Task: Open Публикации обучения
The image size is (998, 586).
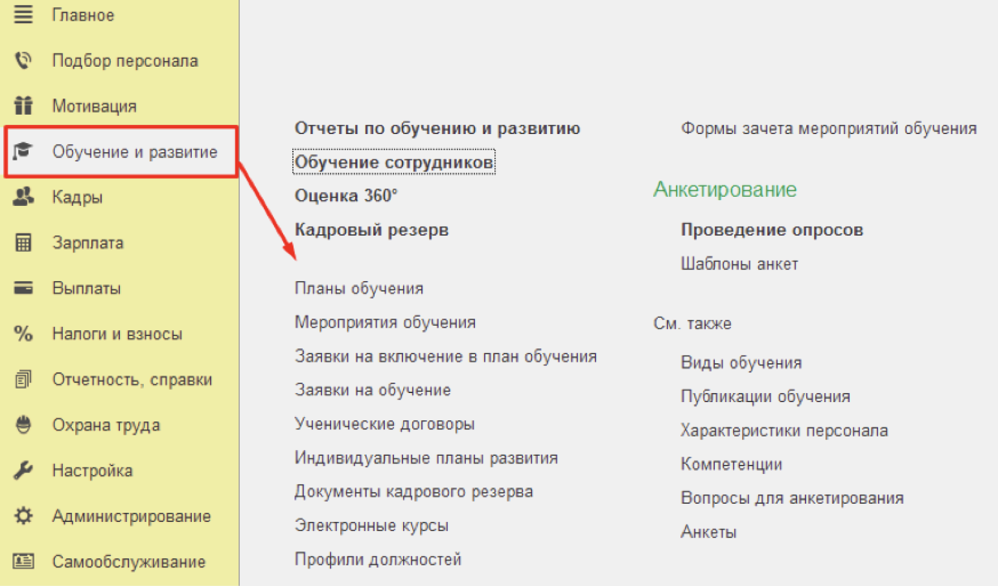Action: (x=765, y=396)
